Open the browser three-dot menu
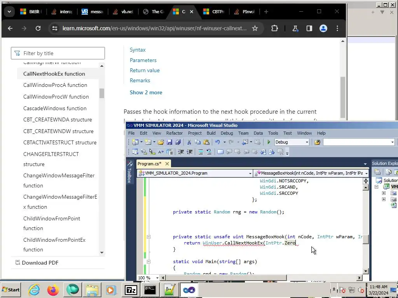The height and width of the screenshot is (298, 398). point(337,28)
